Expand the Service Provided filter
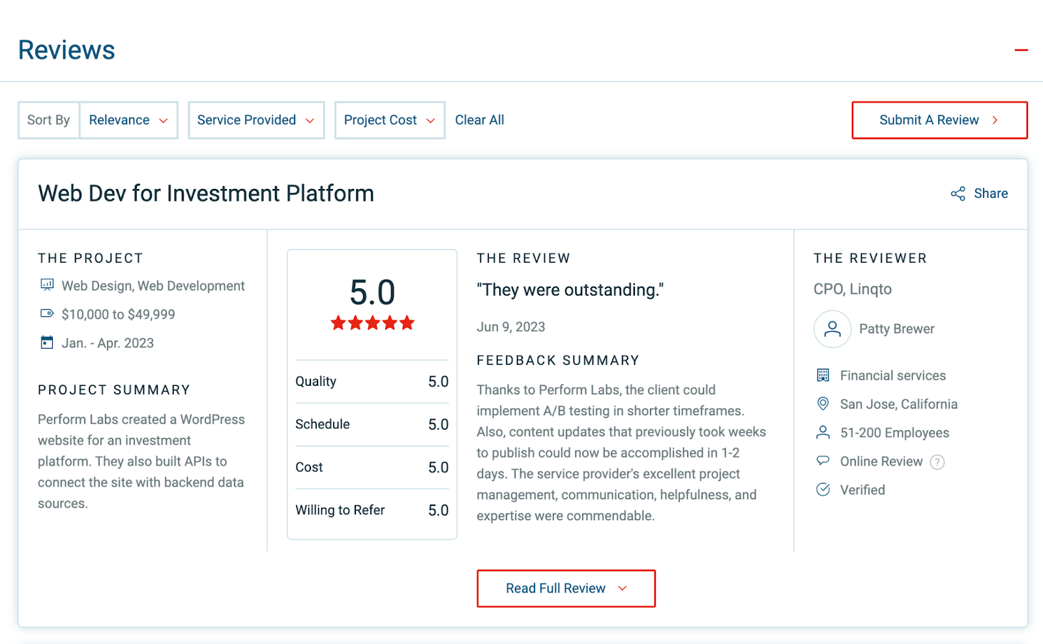Viewport: 1043px width, 644px height. (256, 120)
